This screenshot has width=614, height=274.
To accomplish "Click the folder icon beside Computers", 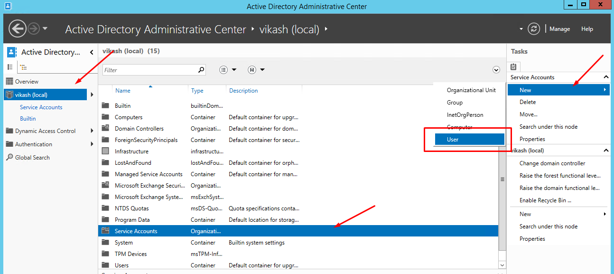I will coord(105,117).
